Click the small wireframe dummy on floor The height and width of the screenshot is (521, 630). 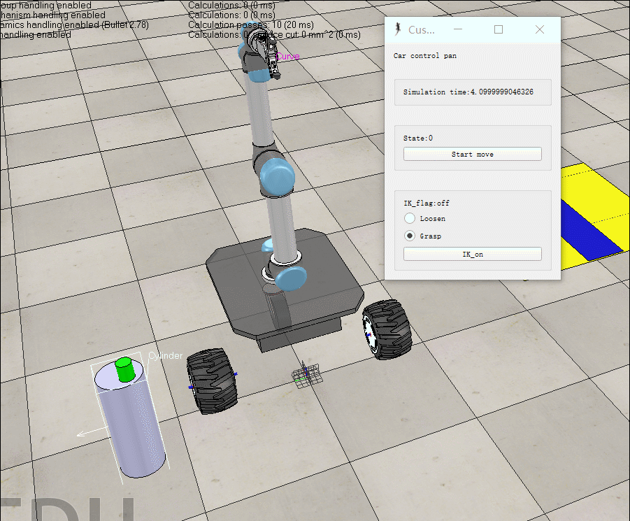[x=306, y=375]
